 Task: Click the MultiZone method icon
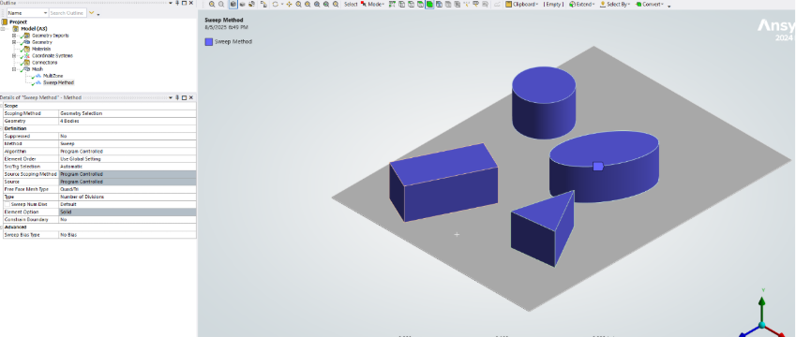(x=38, y=76)
